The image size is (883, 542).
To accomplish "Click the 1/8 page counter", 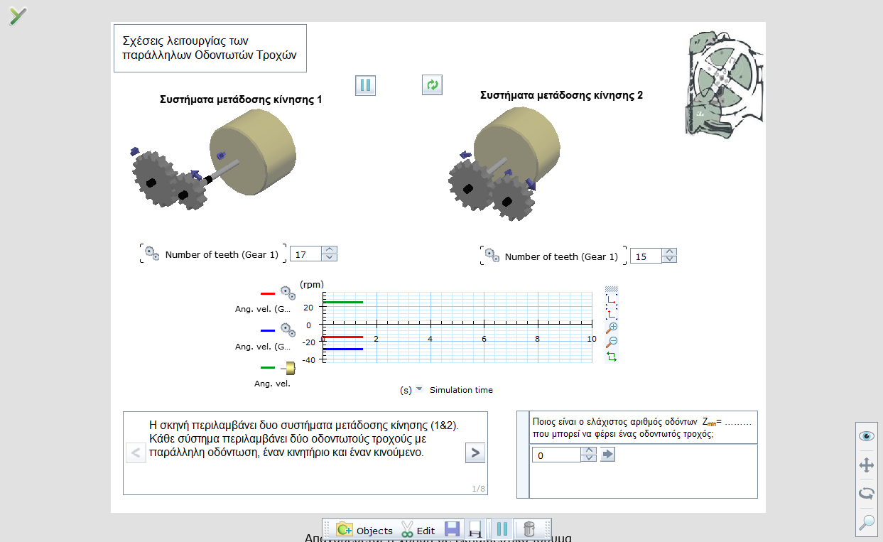I will (x=478, y=489).
